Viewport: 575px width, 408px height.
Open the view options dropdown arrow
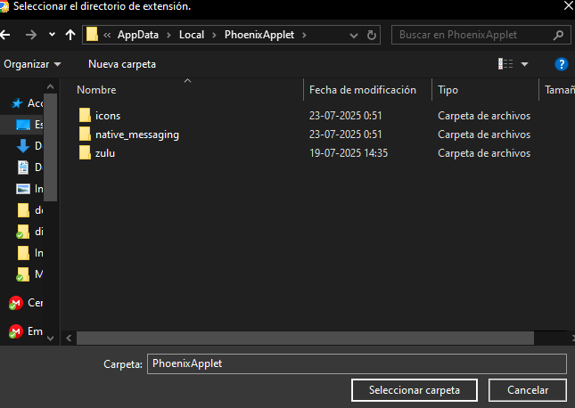(524, 64)
